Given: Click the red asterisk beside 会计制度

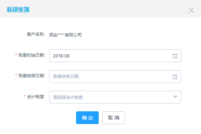Looking at the screenshot, I should 24,96.
